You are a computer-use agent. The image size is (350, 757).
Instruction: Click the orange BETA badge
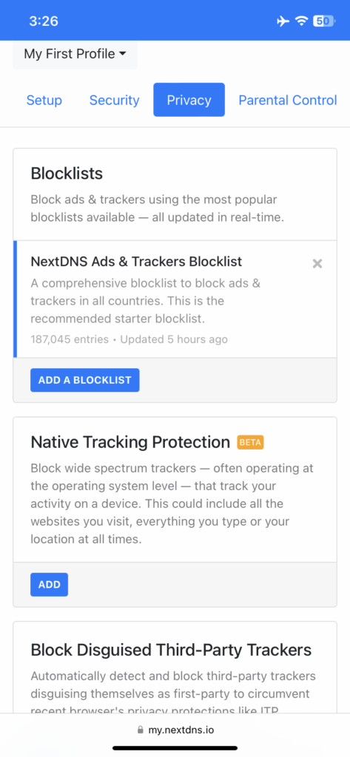(x=250, y=442)
